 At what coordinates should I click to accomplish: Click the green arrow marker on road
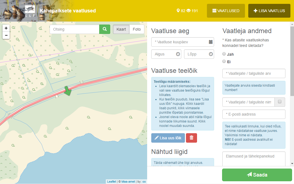click(68, 90)
